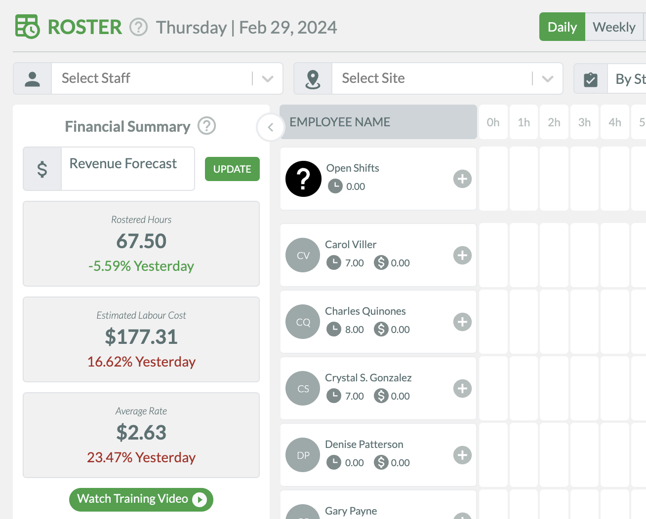Select the EMPLOYEE NAME column header
Screen dimensions: 646x519
[378, 122]
